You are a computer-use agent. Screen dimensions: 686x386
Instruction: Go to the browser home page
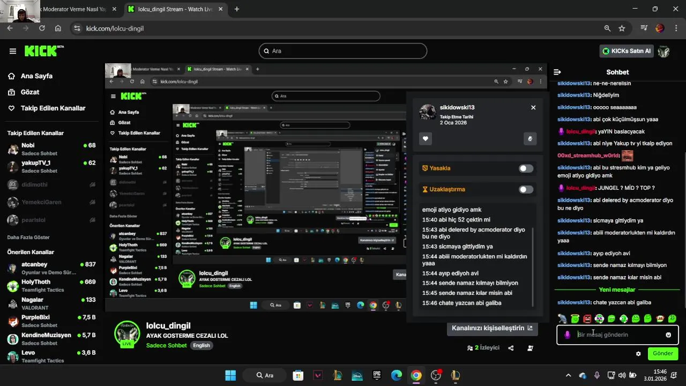(x=58, y=28)
